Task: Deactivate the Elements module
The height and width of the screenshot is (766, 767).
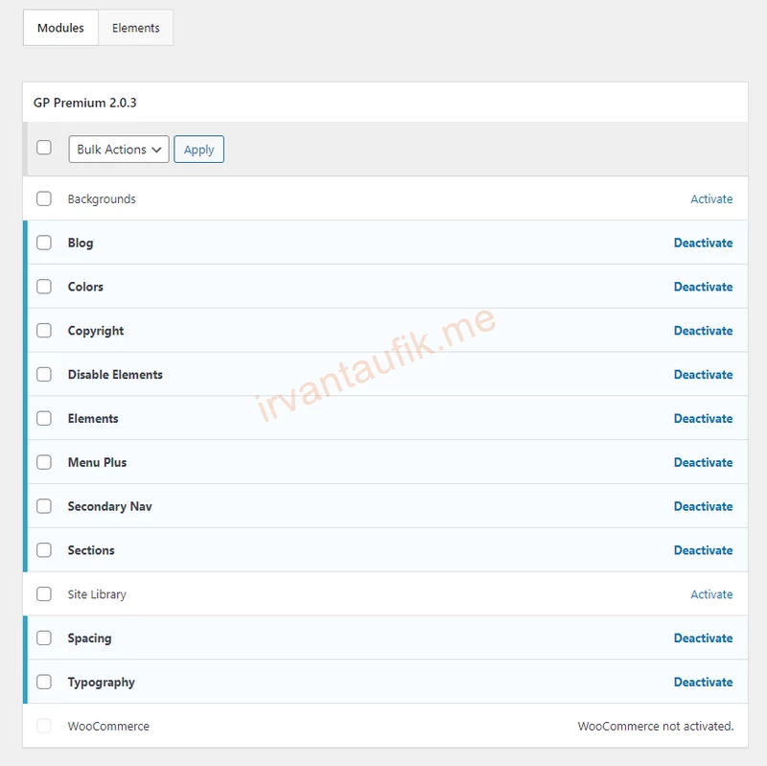Action: pos(703,419)
